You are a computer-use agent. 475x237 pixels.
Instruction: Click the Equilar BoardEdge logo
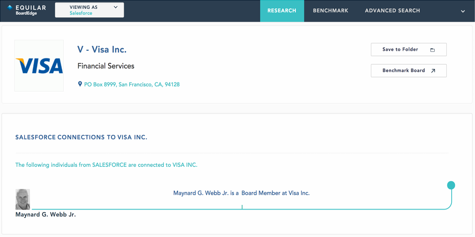(27, 10)
